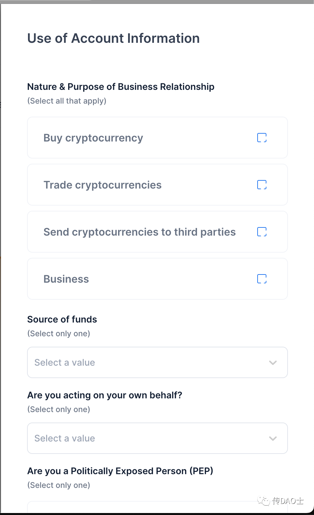Click 'Are you acting on your own behalf?' label
314x515 pixels.
(105, 395)
